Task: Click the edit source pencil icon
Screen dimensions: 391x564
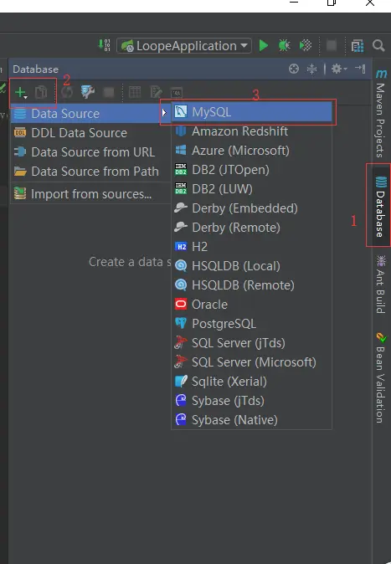Action: (156, 92)
